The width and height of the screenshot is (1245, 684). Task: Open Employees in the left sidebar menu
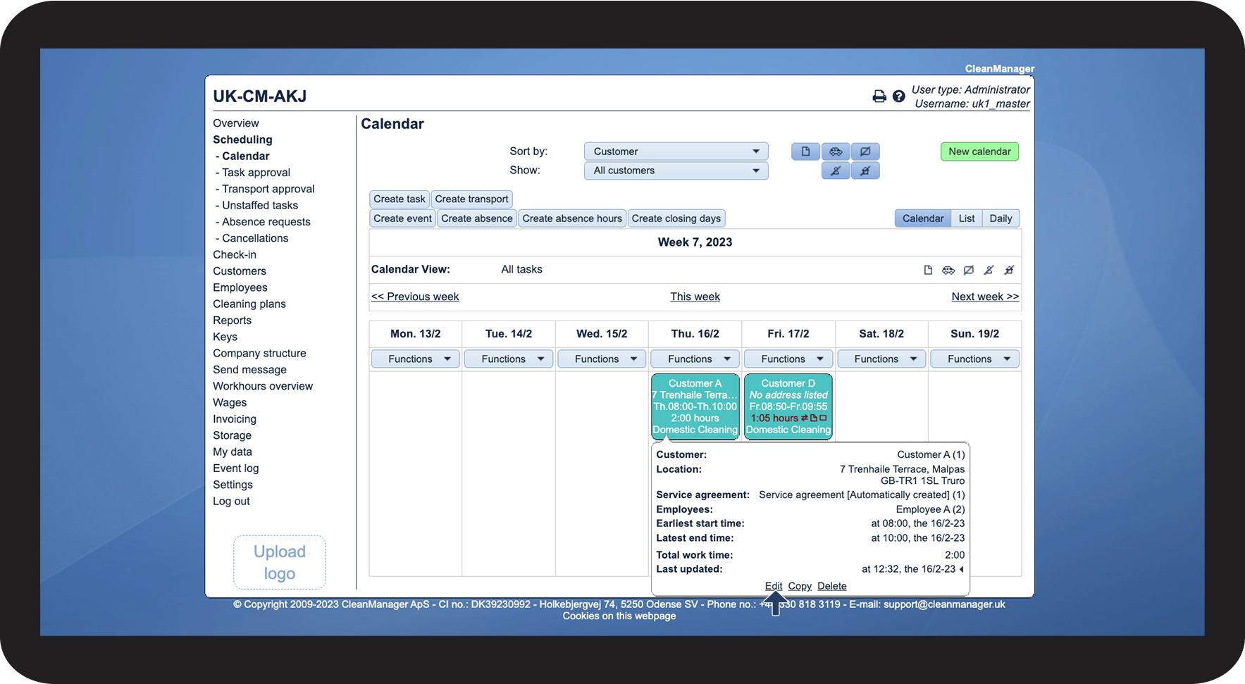pos(240,287)
